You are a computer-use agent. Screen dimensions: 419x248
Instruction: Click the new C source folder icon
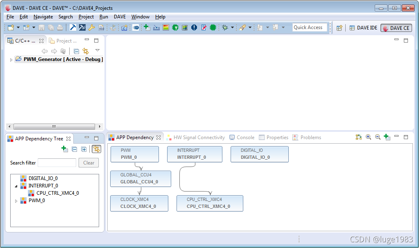coord(125,27)
